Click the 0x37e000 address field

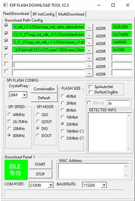tap(122, 35)
